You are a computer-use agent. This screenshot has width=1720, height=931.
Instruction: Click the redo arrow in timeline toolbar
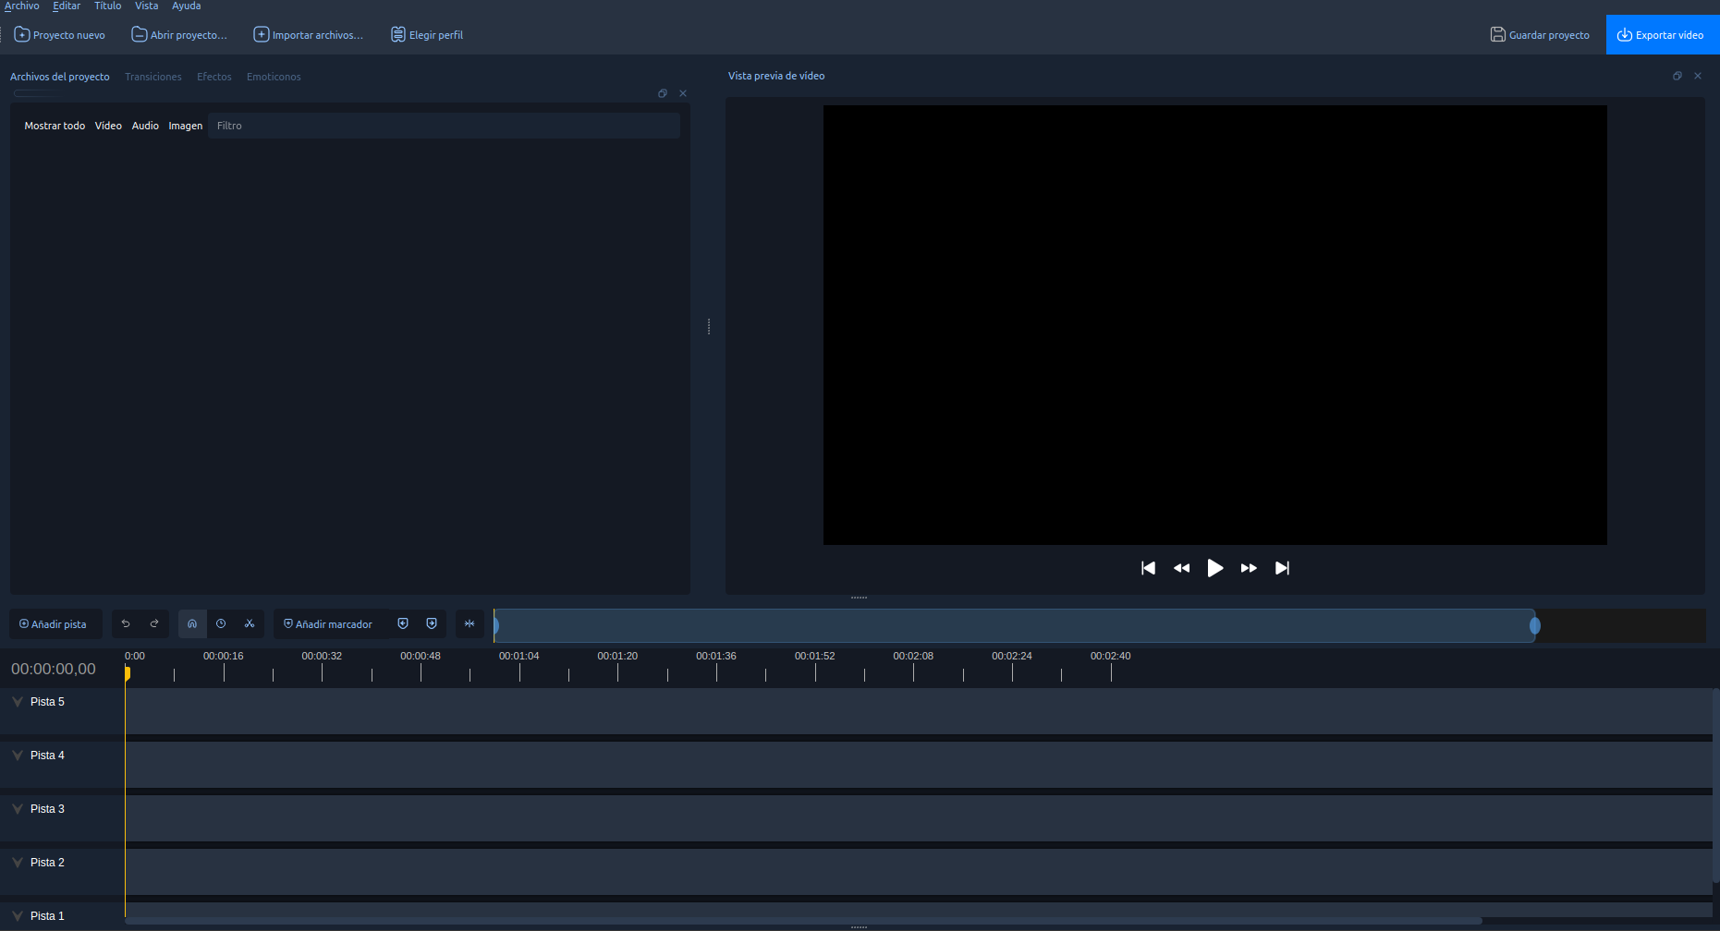click(x=154, y=624)
